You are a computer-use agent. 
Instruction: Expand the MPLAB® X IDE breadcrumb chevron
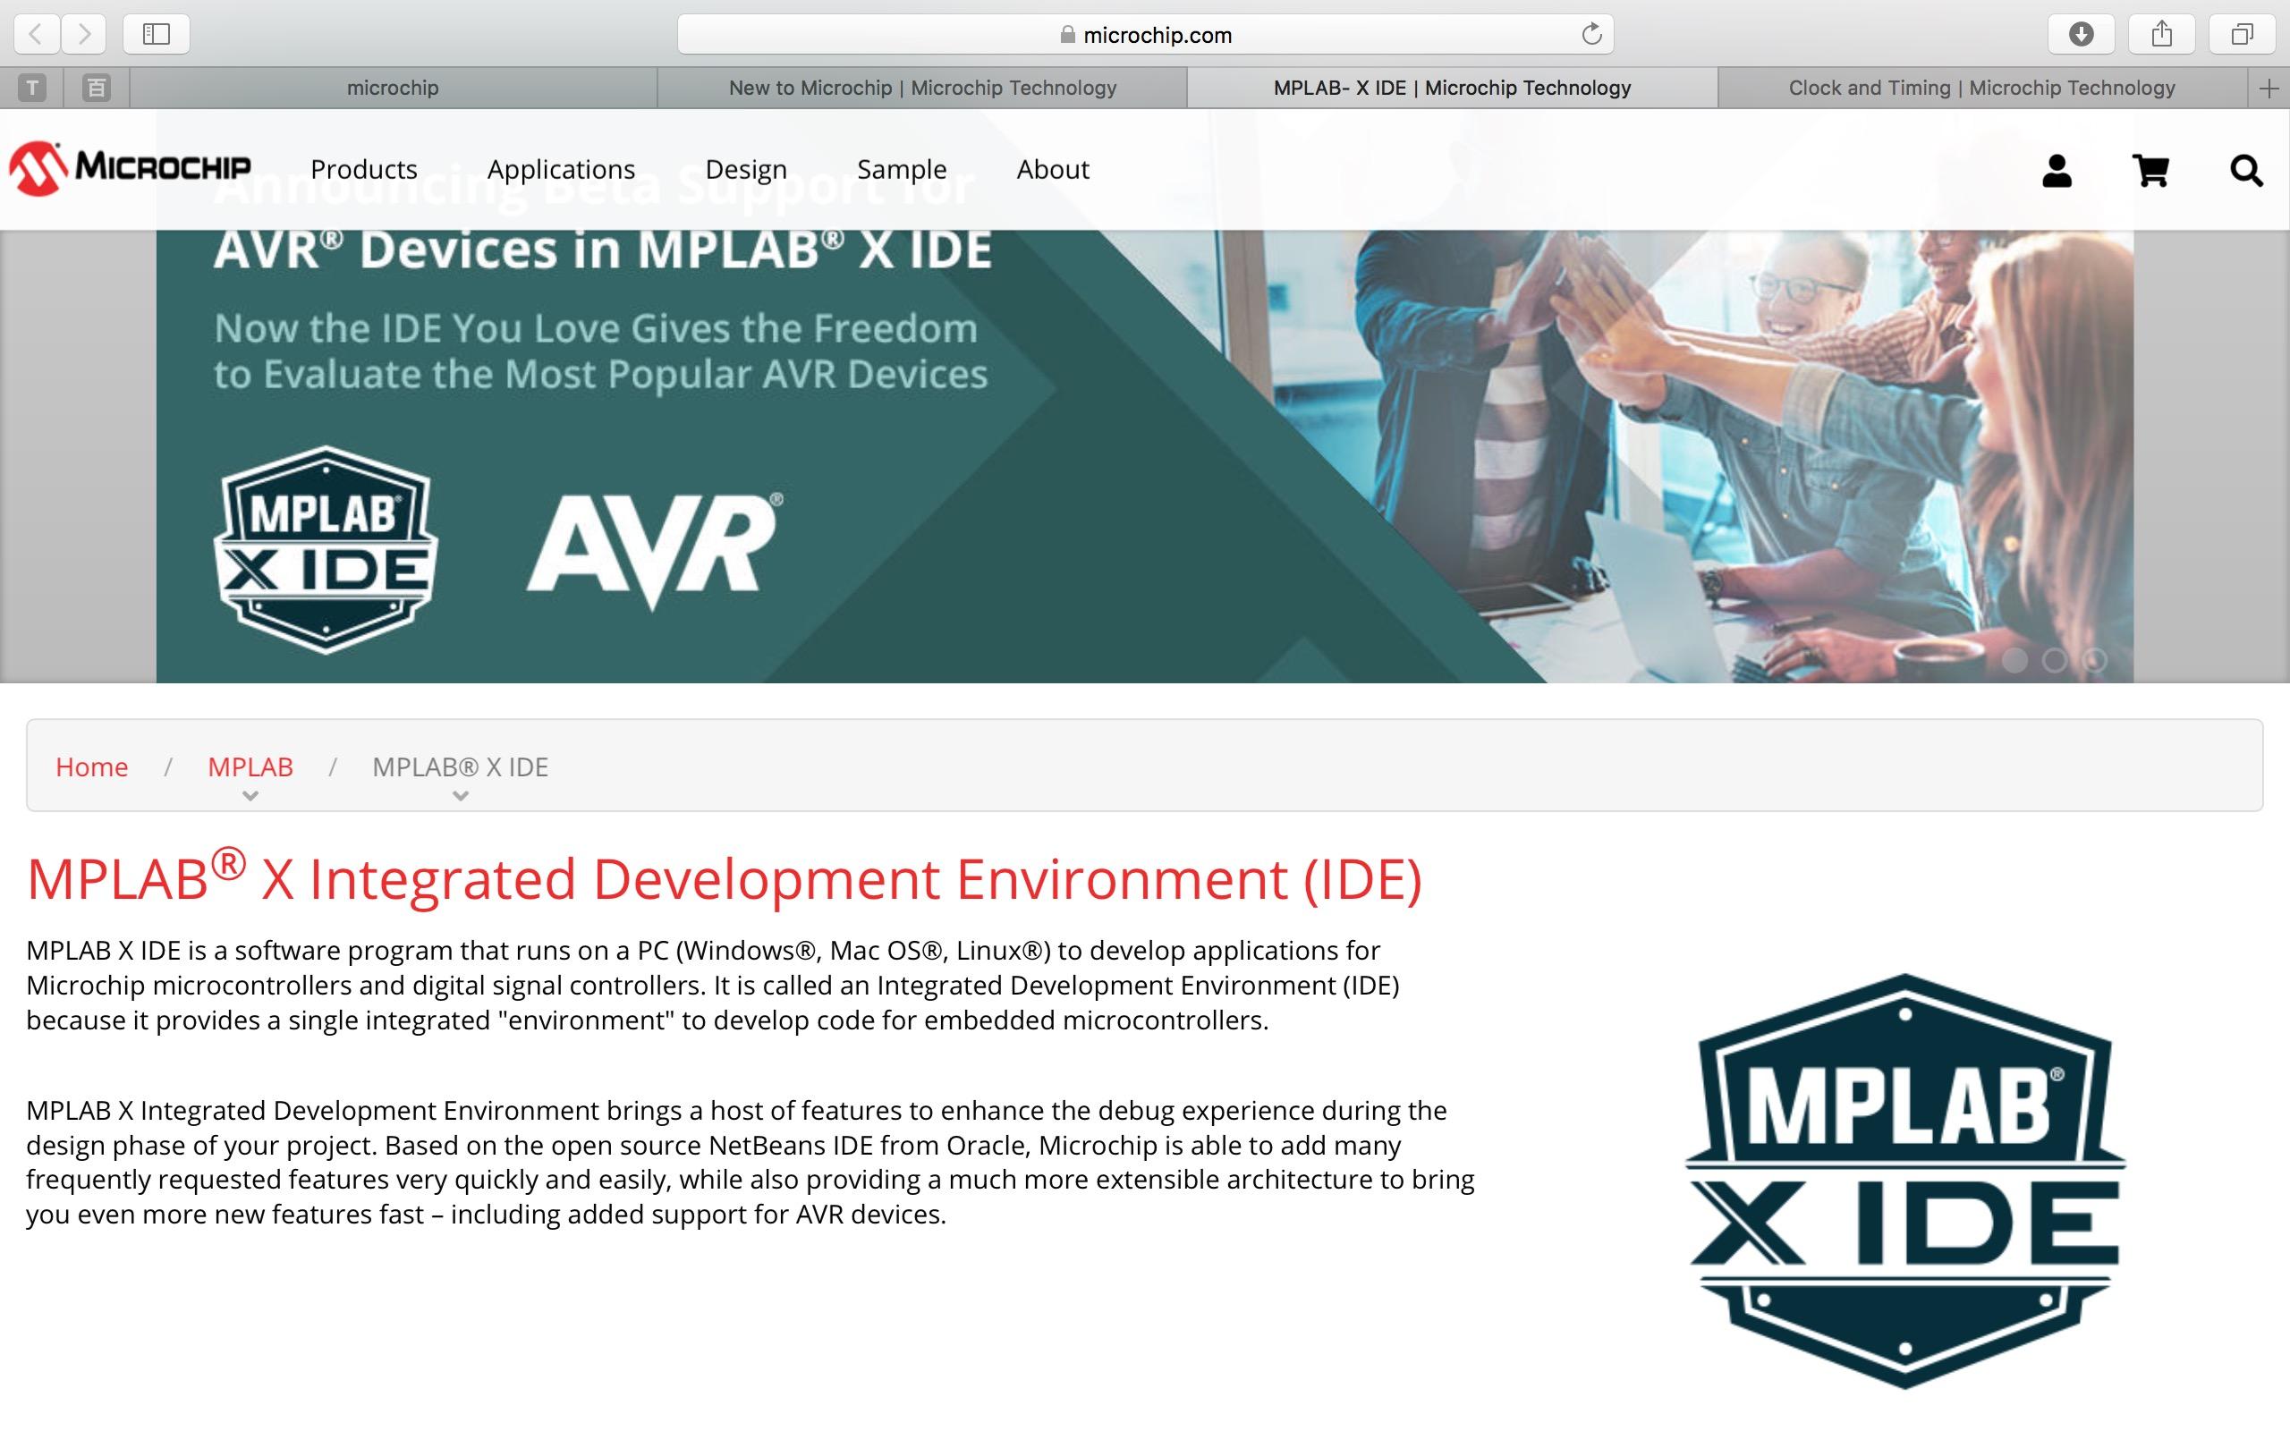coord(460,796)
